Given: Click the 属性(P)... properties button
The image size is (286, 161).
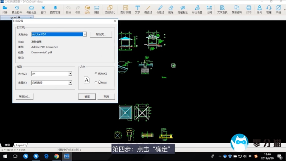Looking at the screenshot, I should coord(101,34).
